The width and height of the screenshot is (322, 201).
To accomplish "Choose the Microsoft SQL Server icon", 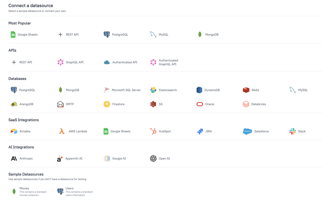I will [x=107, y=90].
